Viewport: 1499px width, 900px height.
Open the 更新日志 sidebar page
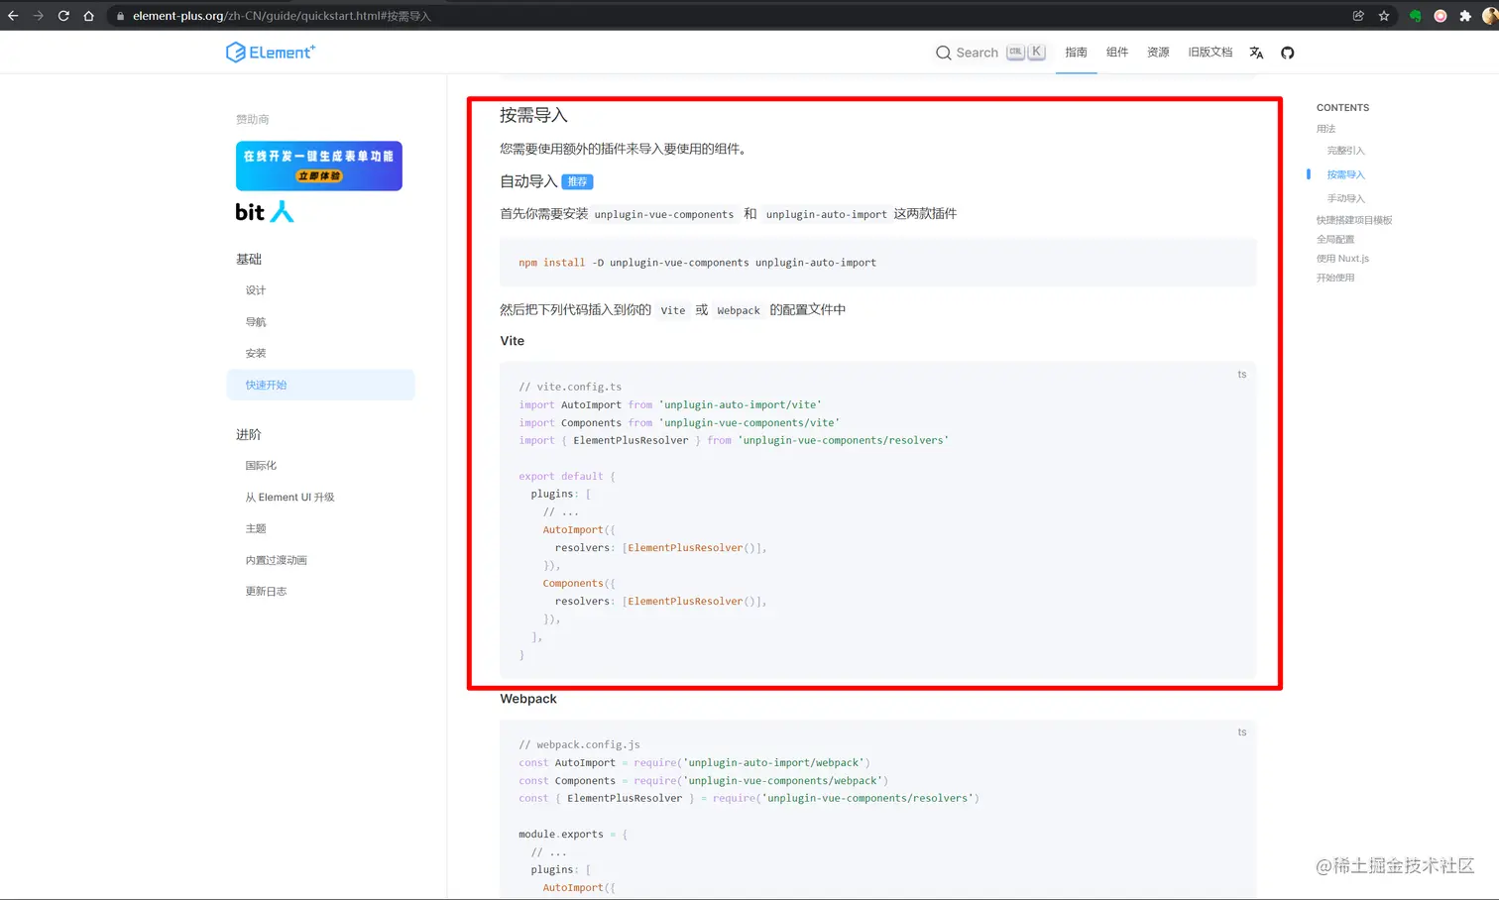[x=266, y=591]
